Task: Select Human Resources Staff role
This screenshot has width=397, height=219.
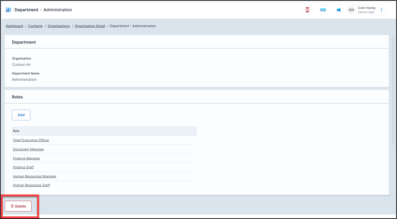Action: [31, 185]
